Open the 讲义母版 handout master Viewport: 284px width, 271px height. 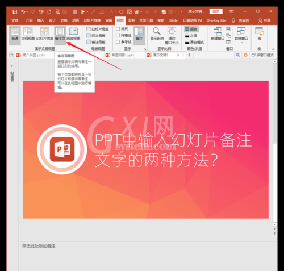pyautogui.click(x=96, y=36)
